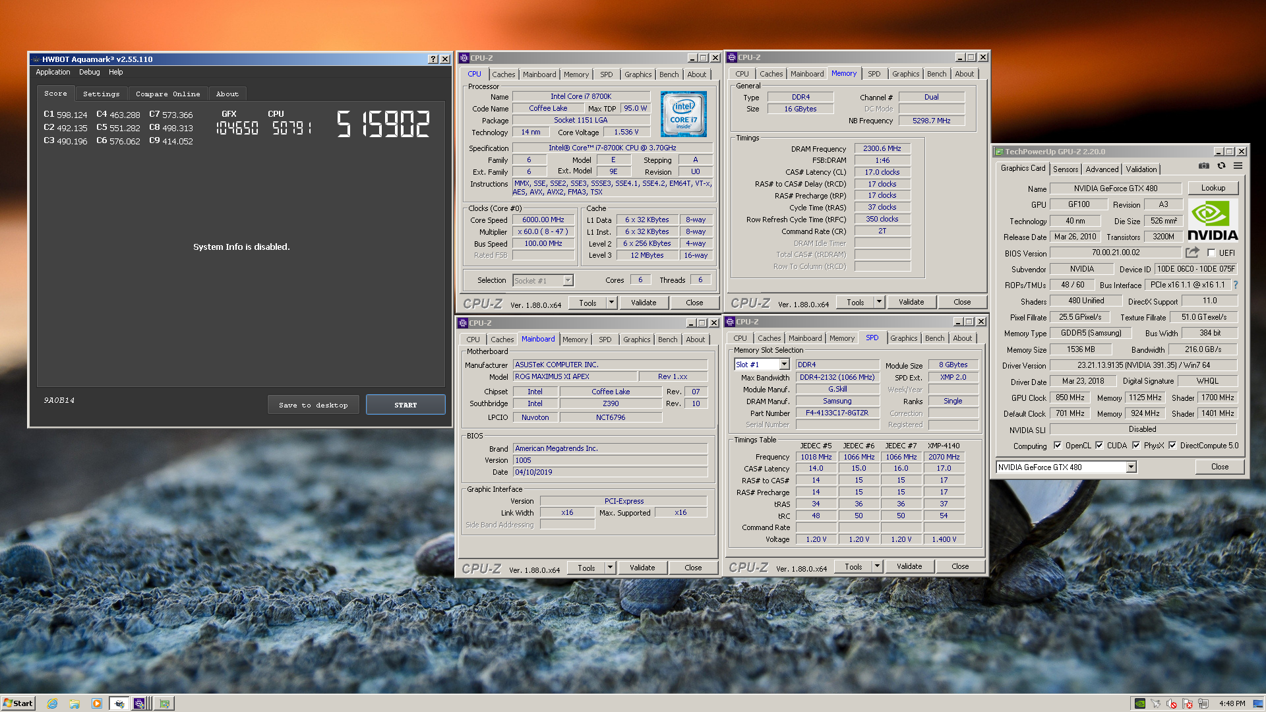Click the muted volume tray icon

pyautogui.click(x=1172, y=703)
